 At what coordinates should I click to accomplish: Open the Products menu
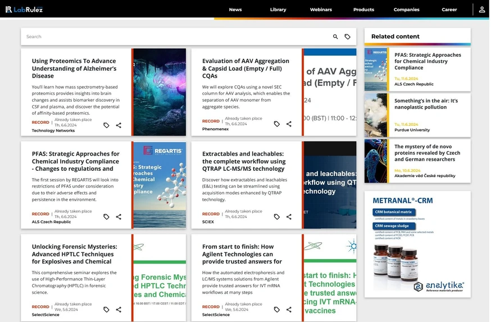[363, 10]
